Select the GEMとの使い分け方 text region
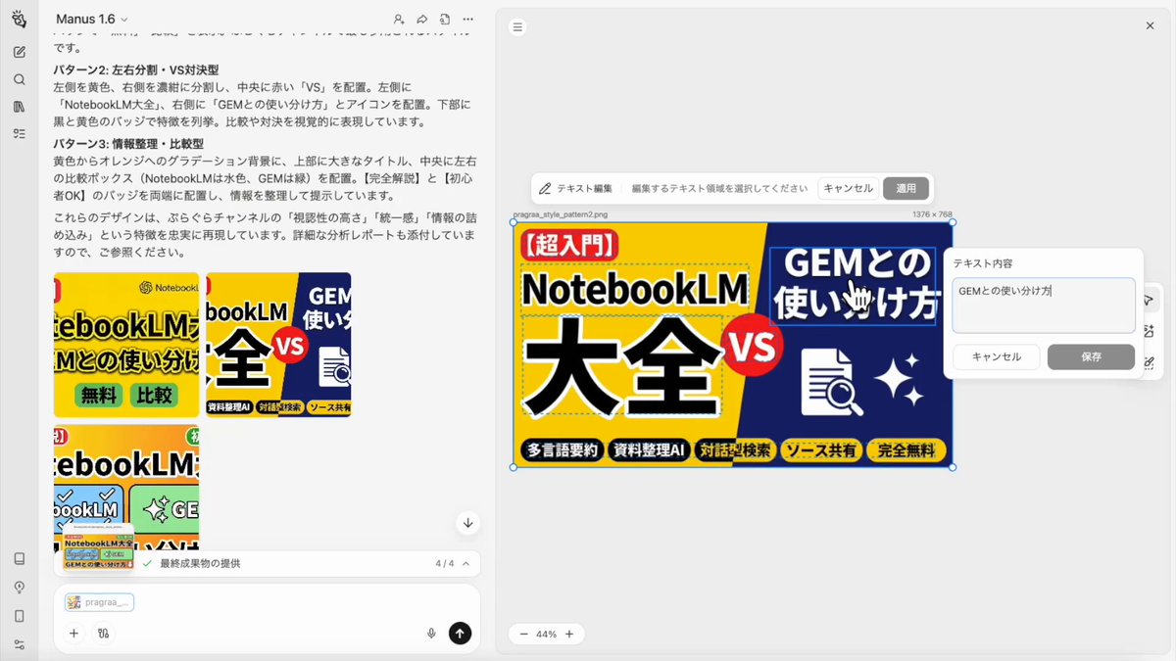 pos(853,285)
